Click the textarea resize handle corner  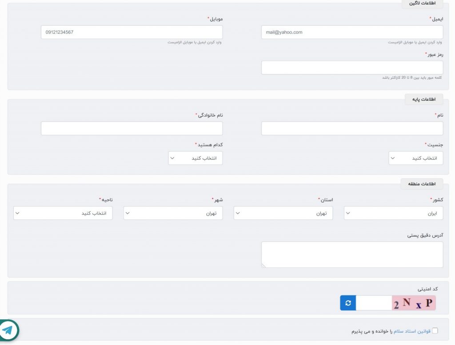[x=263, y=266]
